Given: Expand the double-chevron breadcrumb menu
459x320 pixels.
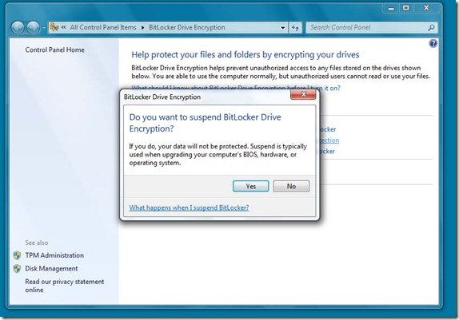Looking at the screenshot, I should (x=63, y=27).
